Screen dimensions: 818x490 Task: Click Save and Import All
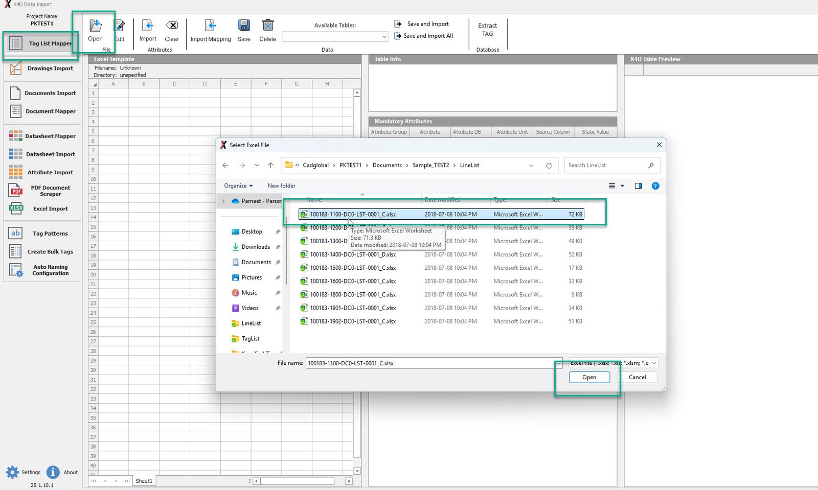(x=428, y=36)
